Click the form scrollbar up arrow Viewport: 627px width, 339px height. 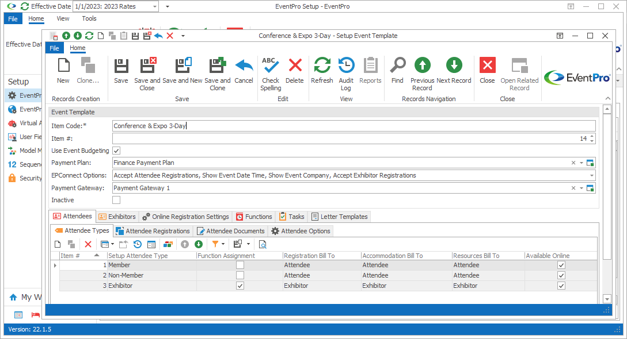click(x=607, y=109)
